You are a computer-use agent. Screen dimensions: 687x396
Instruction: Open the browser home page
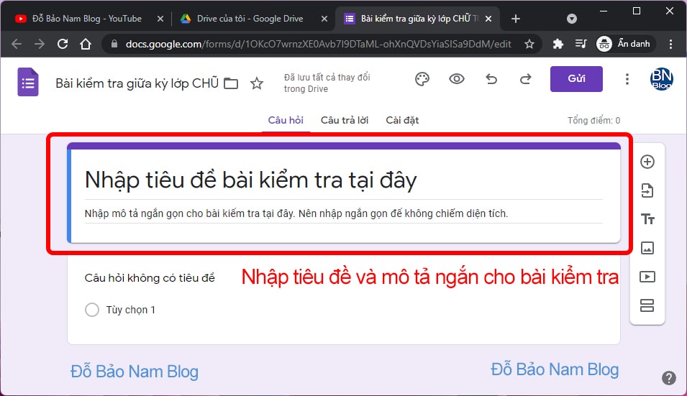86,44
